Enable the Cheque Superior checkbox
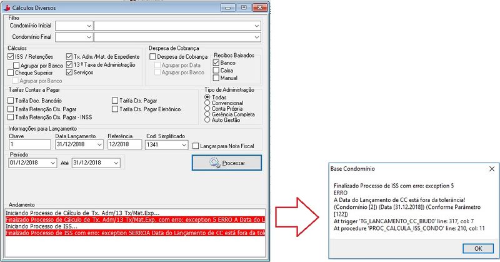Viewport: 500px width, 262px height. 11,73
